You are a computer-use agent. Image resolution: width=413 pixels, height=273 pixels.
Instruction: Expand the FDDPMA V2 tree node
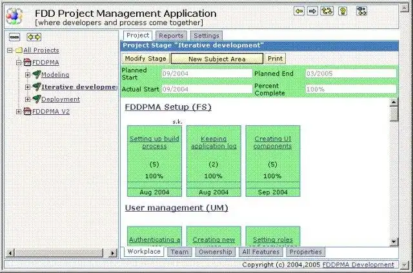click(19, 112)
